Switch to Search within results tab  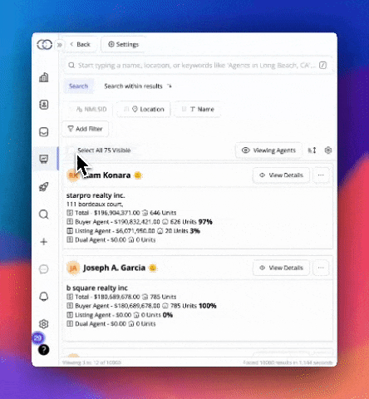point(138,86)
